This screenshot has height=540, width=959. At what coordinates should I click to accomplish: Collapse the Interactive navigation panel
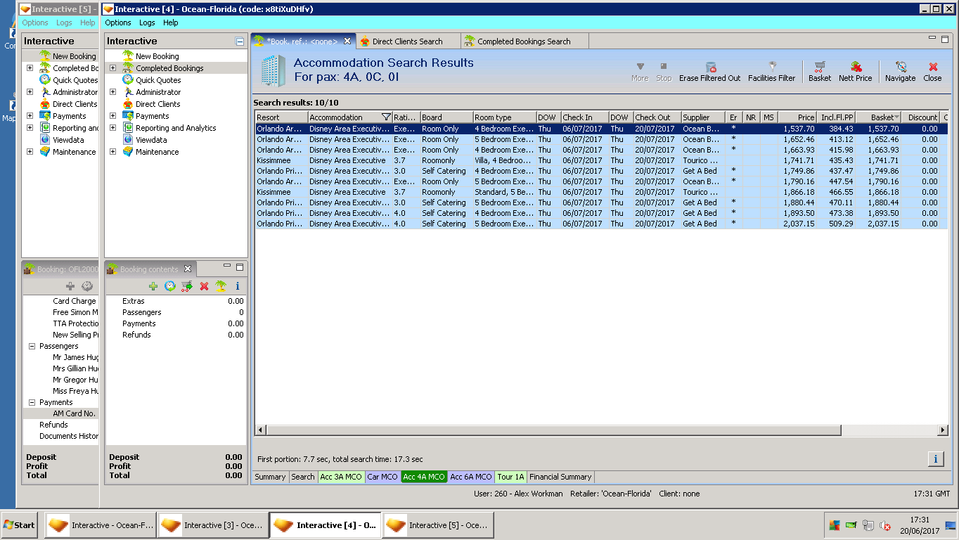[x=240, y=41]
